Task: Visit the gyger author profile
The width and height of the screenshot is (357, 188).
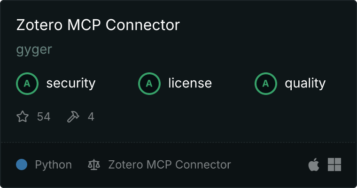Action: pyautogui.click(x=34, y=49)
